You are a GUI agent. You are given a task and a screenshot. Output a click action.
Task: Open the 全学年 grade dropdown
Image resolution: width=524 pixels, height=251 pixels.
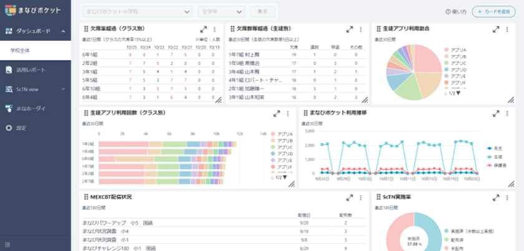pyautogui.click(x=221, y=12)
